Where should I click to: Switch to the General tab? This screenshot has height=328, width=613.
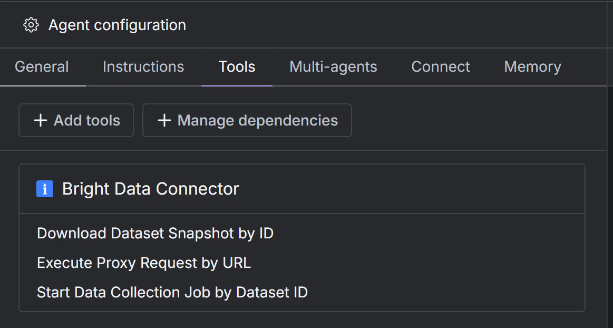[42, 66]
